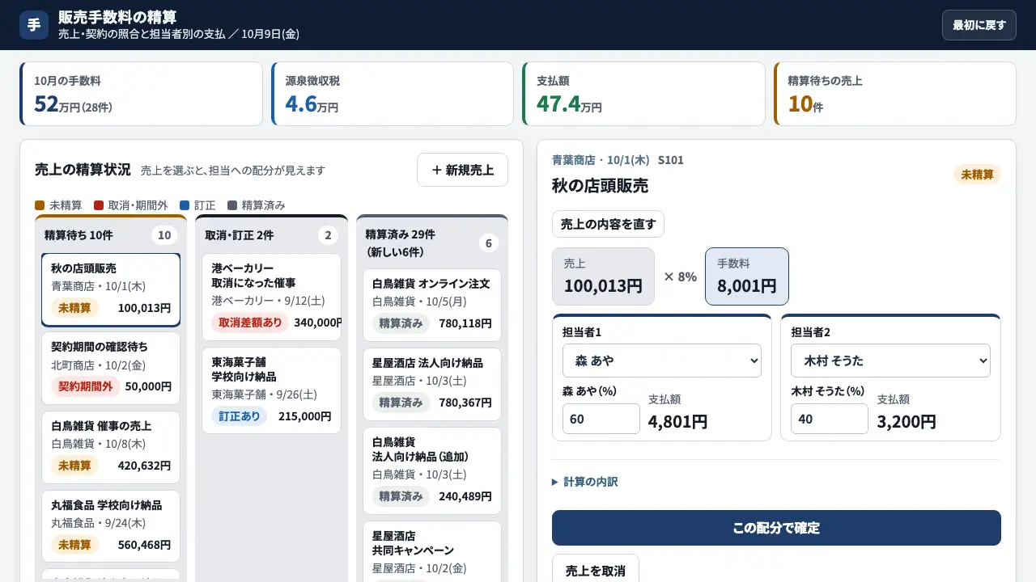Image resolution: width=1036 pixels, height=582 pixels.
Task: Select the 契約期間の確認待ち sale card
Action: point(111,368)
